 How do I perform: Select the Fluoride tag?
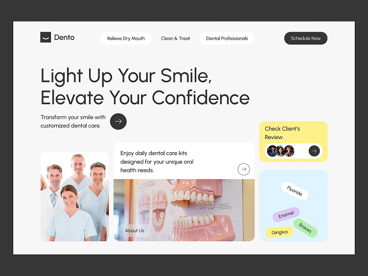click(x=295, y=191)
